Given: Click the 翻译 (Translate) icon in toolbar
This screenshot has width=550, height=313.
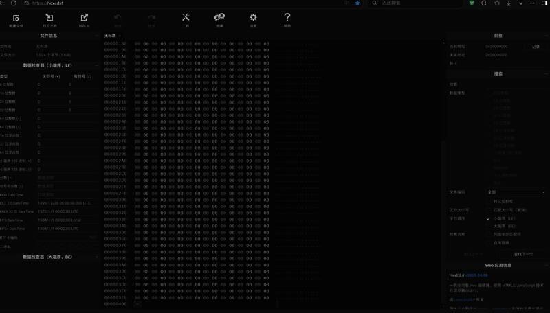Looking at the screenshot, I should point(219,19).
